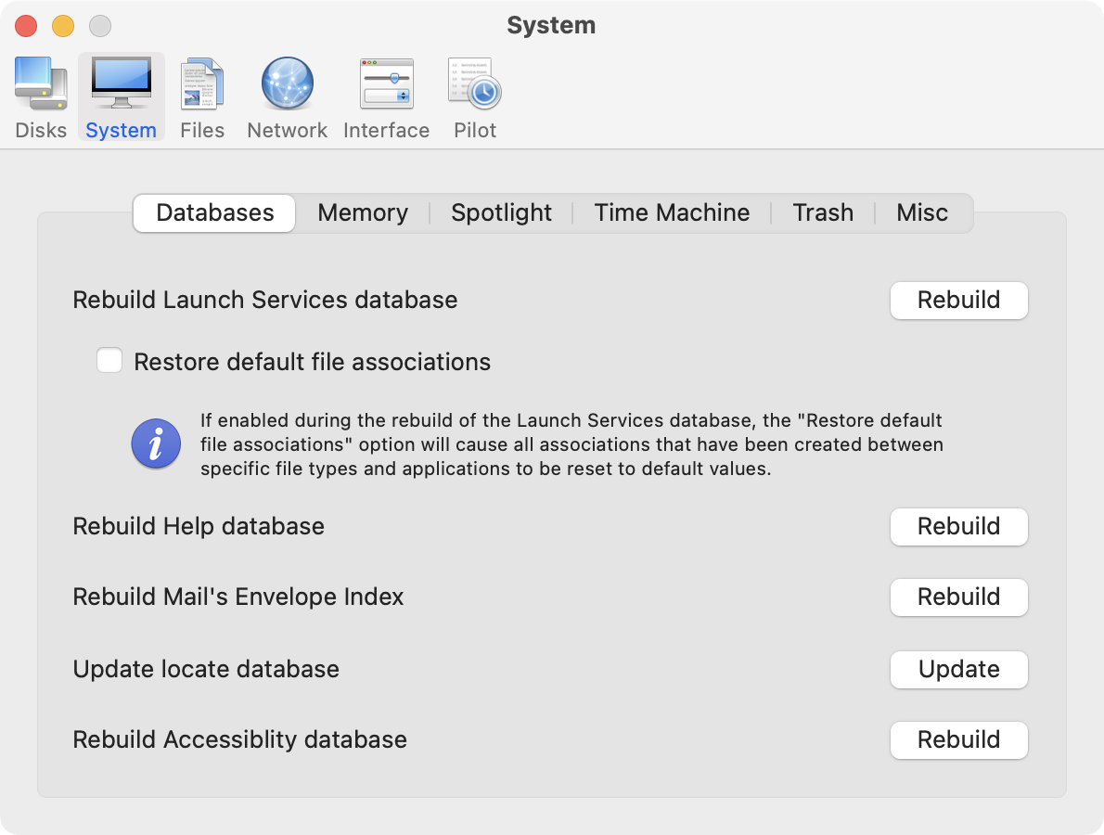Enable Restore default file associations checkbox
This screenshot has width=1104, height=835.
point(109,361)
